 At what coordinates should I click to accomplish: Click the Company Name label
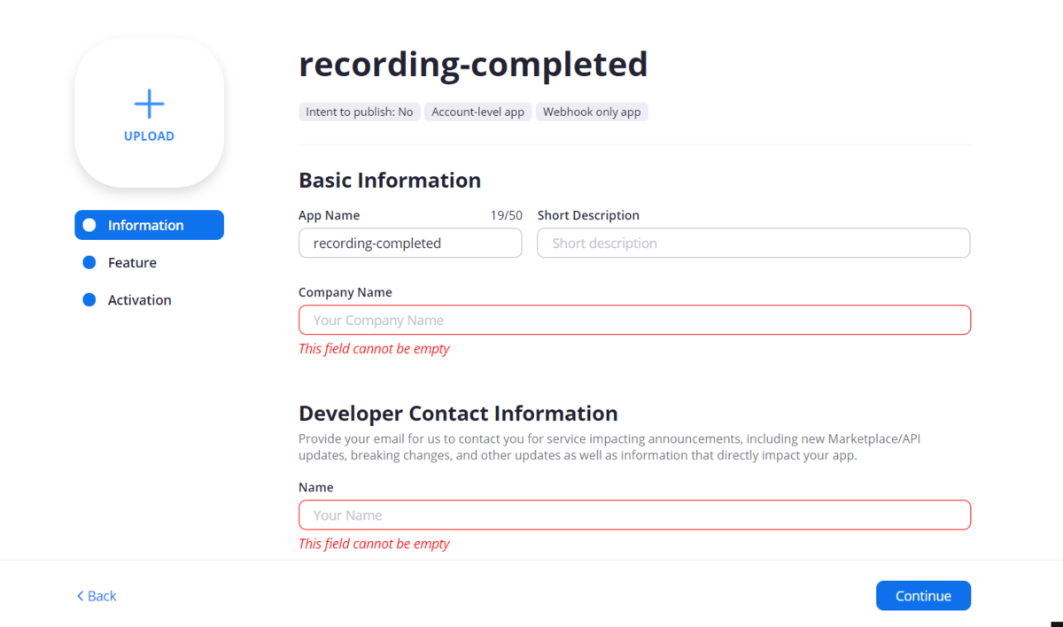(345, 292)
